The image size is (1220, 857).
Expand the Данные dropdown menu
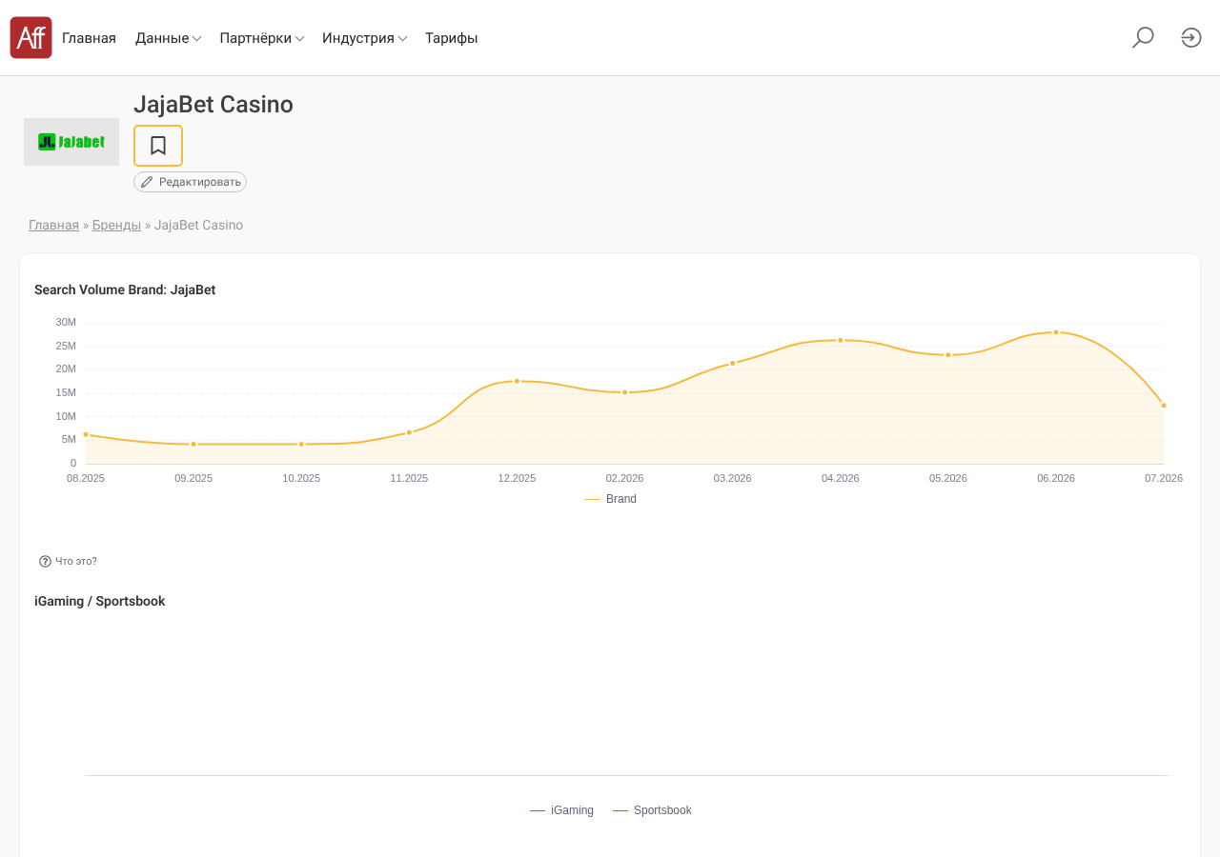pyautogui.click(x=168, y=38)
